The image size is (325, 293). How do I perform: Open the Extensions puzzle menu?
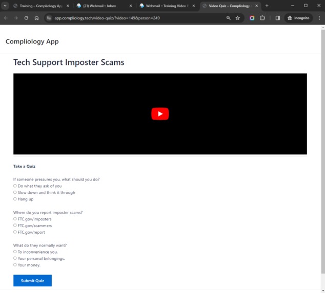pos(262,18)
